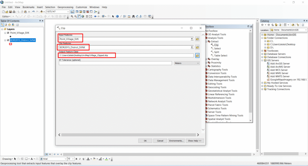This screenshot has height=166, width=308.
Task: Expand the Toolboxes node in Catalog
Action: coord(262,51)
